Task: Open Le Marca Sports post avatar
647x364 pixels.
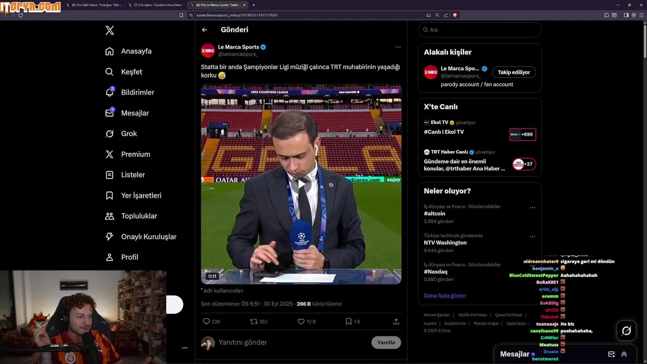Action: (x=208, y=51)
